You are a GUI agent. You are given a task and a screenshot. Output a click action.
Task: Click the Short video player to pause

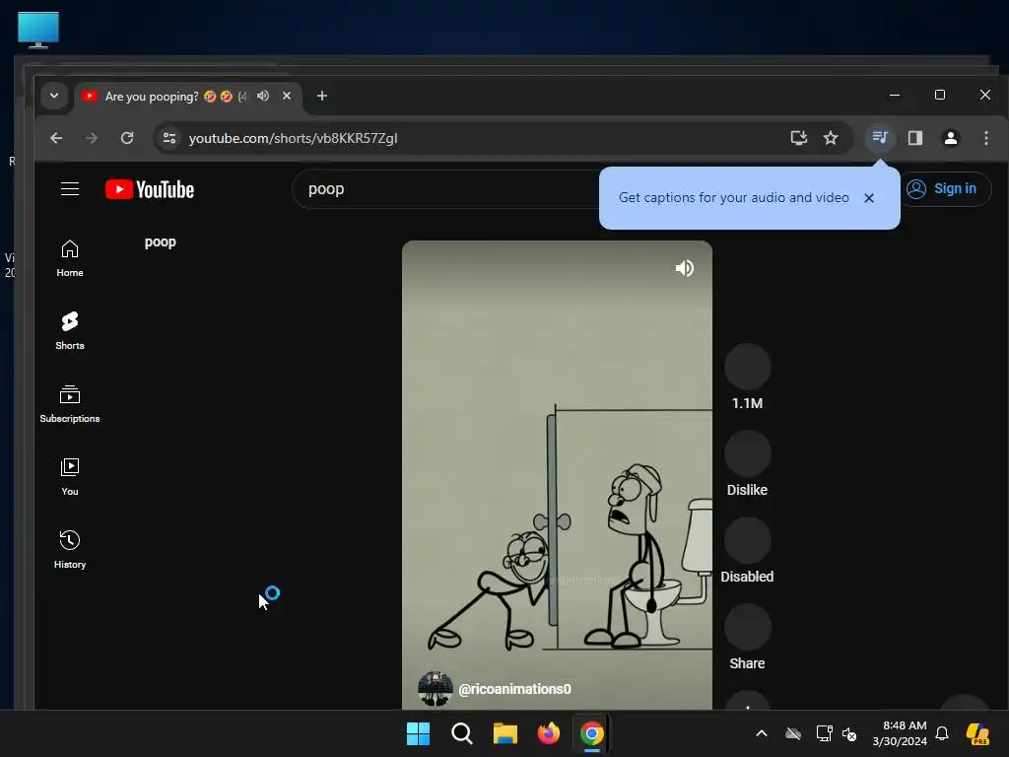click(x=557, y=475)
